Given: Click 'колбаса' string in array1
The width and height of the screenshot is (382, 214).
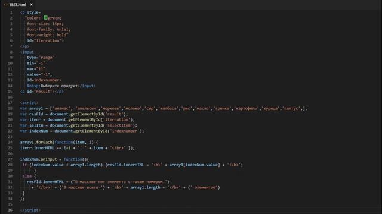Looking at the screenshot, I should (168, 108).
